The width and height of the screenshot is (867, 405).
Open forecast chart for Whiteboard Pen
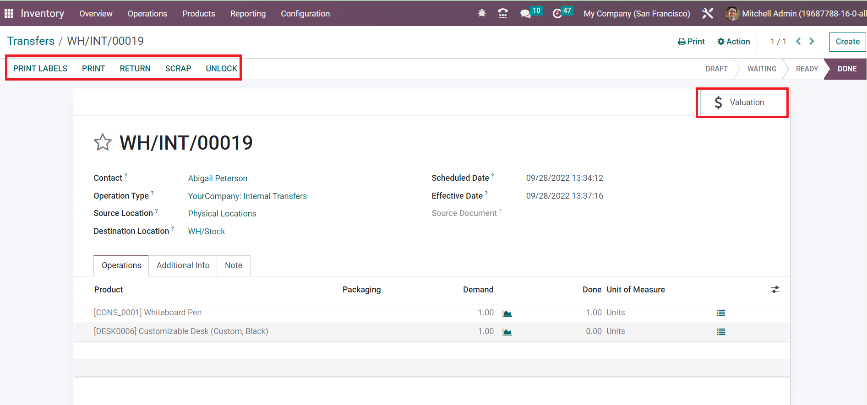[507, 313]
